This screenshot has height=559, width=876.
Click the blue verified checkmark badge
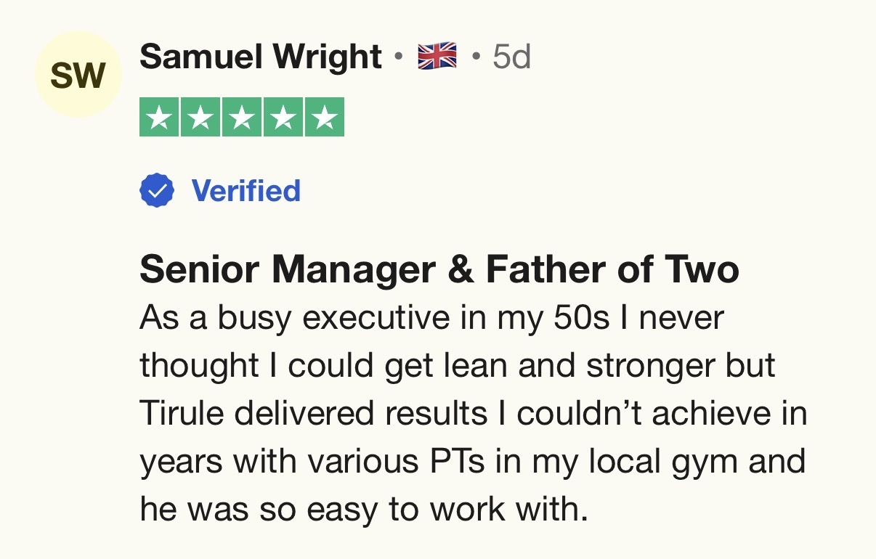tap(157, 191)
